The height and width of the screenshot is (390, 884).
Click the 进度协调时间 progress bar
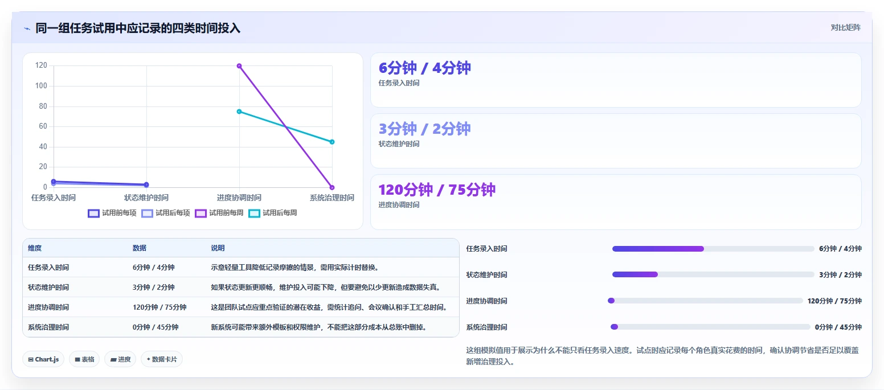(705, 301)
